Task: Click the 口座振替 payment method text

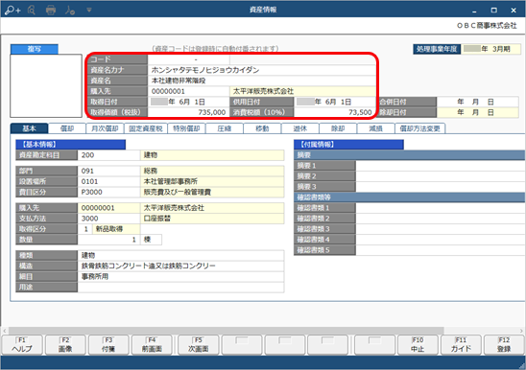Action: point(157,219)
